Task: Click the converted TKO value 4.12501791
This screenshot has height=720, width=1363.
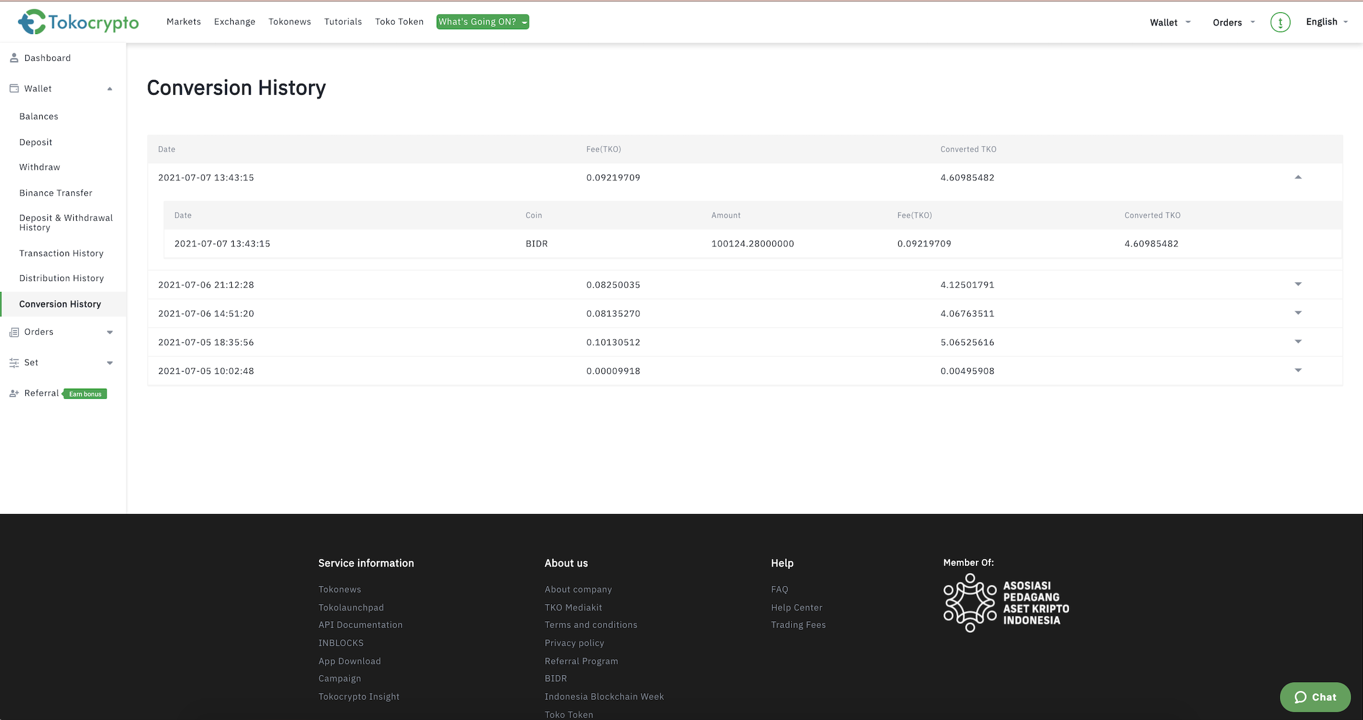Action: 967,285
